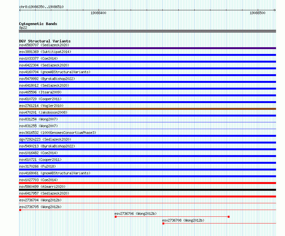
Task: Click the purple bar under nsv6569707
Action: click(147, 48)
